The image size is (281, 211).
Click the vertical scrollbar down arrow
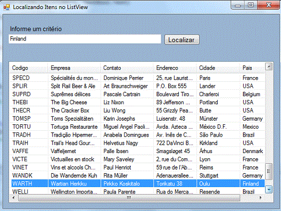point(269,190)
